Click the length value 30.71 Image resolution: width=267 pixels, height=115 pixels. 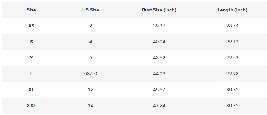click(x=232, y=106)
